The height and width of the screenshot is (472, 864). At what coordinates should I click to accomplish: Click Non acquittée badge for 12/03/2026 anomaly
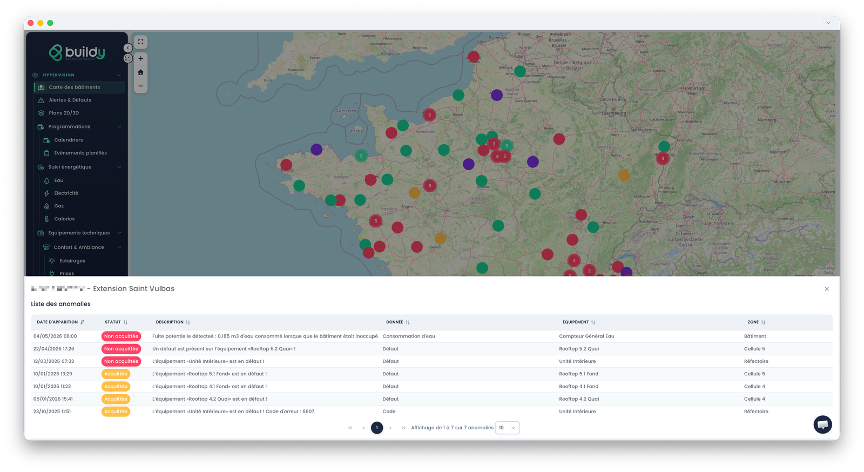[121, 361]
